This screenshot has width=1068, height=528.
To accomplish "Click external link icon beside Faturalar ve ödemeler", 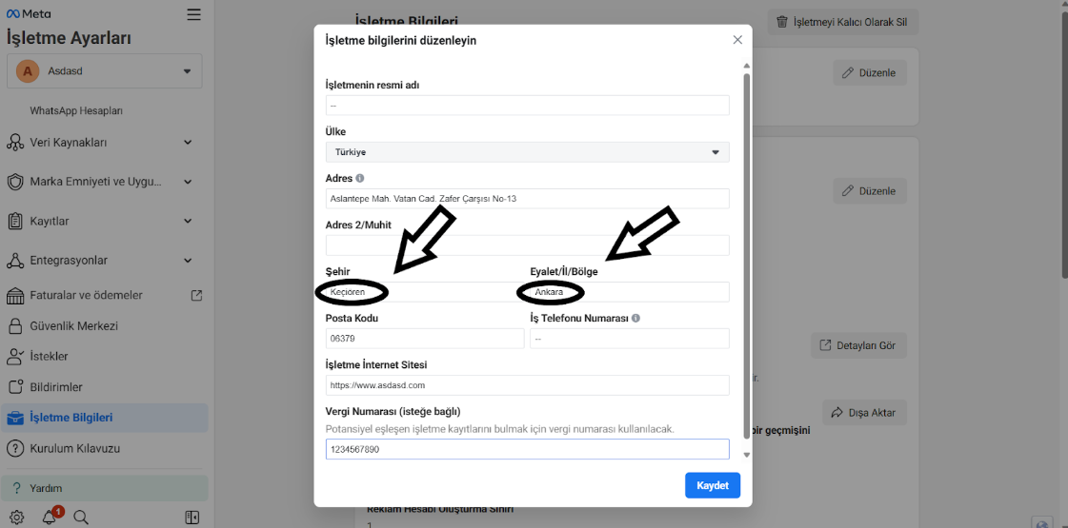I will pos(196,295).
